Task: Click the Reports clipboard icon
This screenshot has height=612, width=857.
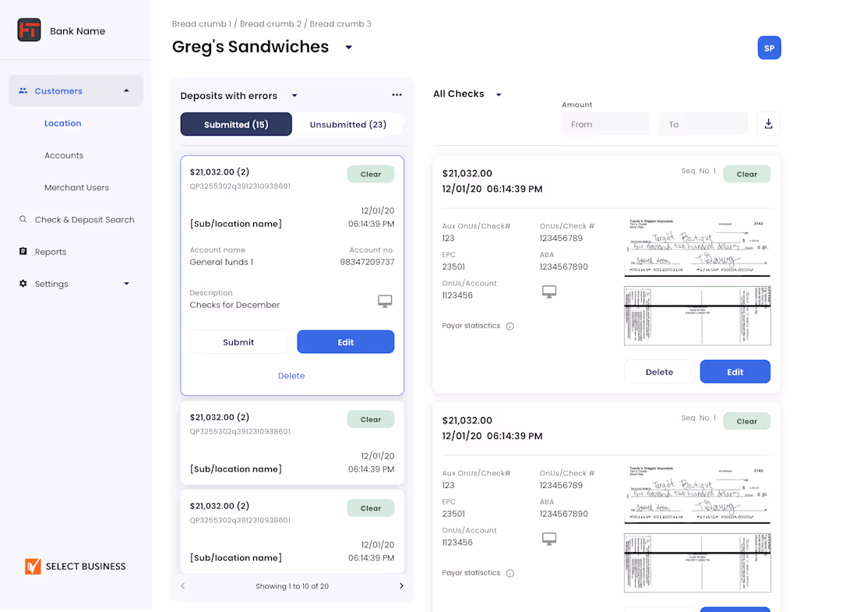Action: (23, 251)
